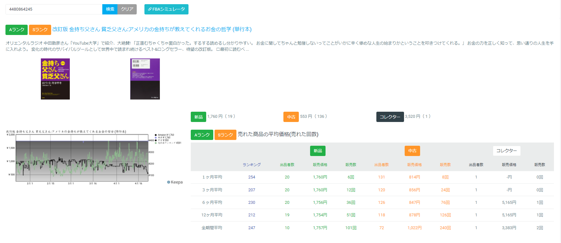Viewport: 561px width, 243px height.
Task: Click the 全期間平均 row label
Action: pyautogui.click(x=212, y=228)
